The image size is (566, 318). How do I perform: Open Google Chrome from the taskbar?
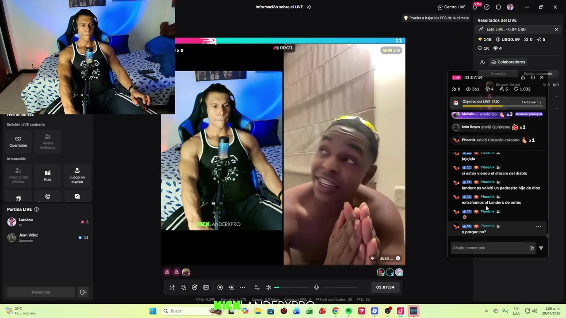pyautogui.click(x=336, y=311)
